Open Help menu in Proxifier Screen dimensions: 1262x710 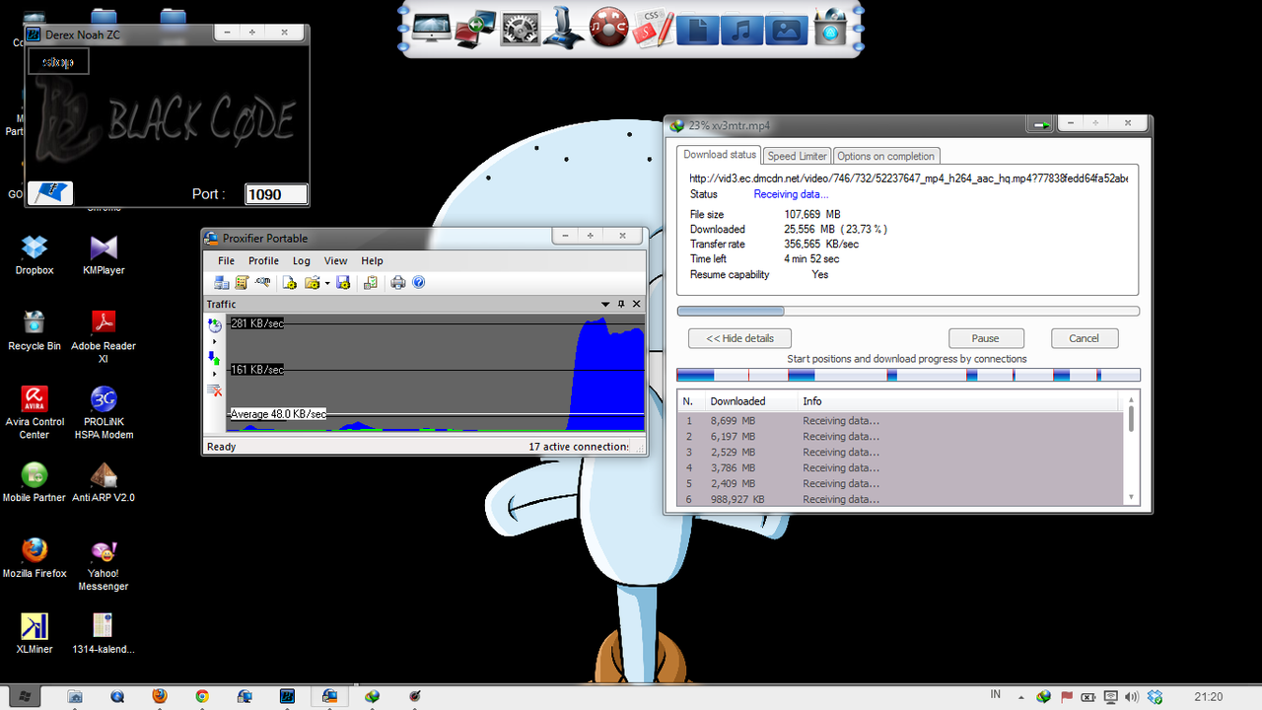(372, 261)
